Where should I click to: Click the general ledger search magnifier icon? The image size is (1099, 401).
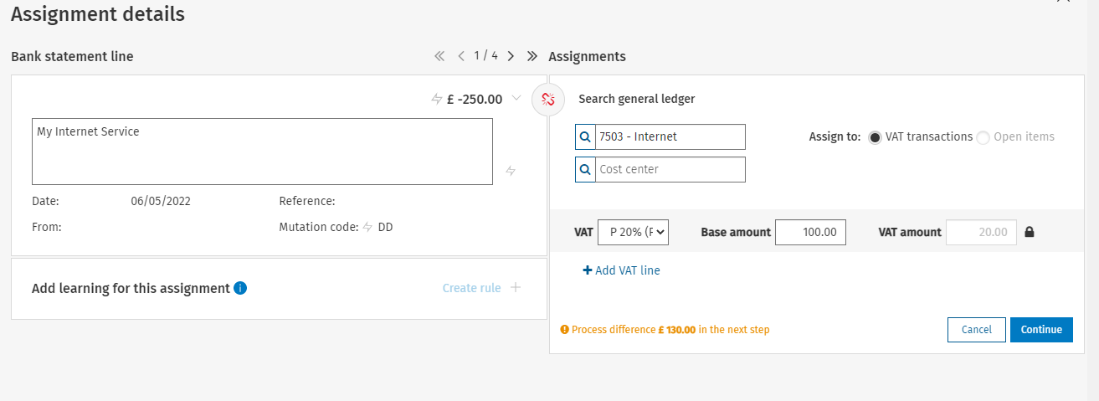pos(585,136)
